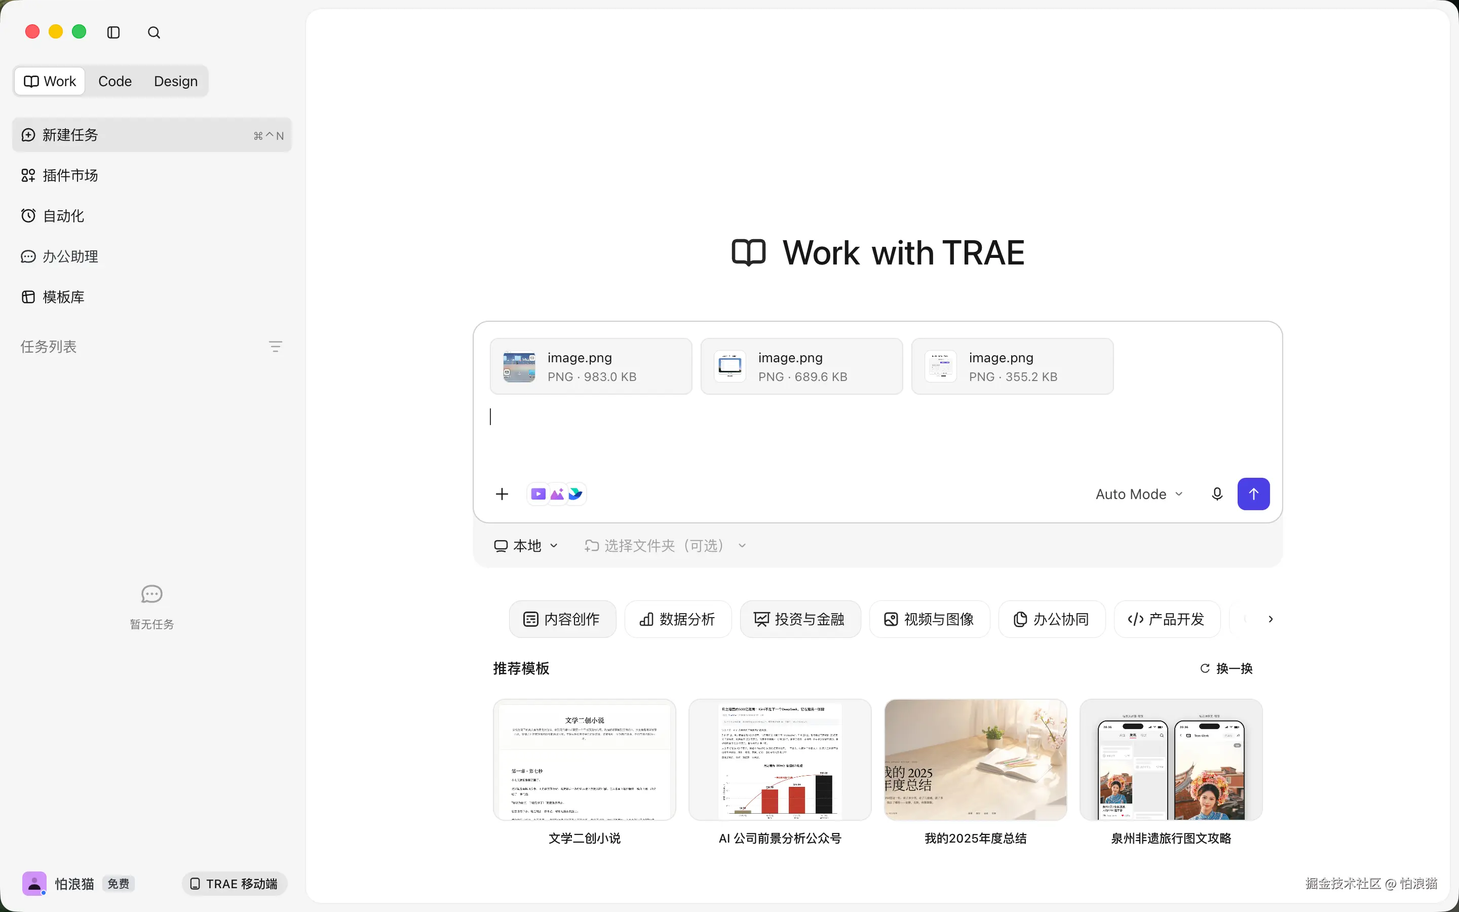
Task: Open 我的2025年度总结 template thumbnail
Action: pyautogui.click(x=976, y=760)
